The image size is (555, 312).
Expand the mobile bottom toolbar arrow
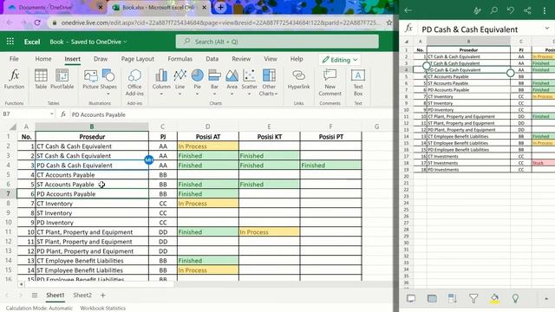click(x=546, y=298)
